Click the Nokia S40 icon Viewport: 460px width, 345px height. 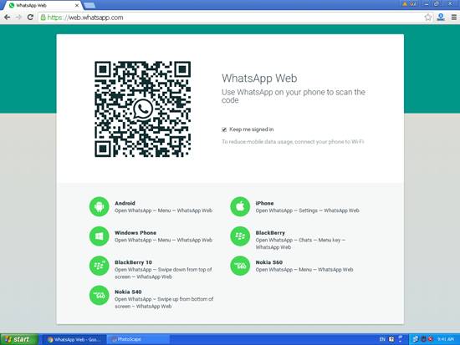(x=100, y=296)
